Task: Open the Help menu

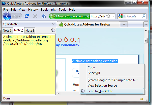Action: click(x=72, y=10)
